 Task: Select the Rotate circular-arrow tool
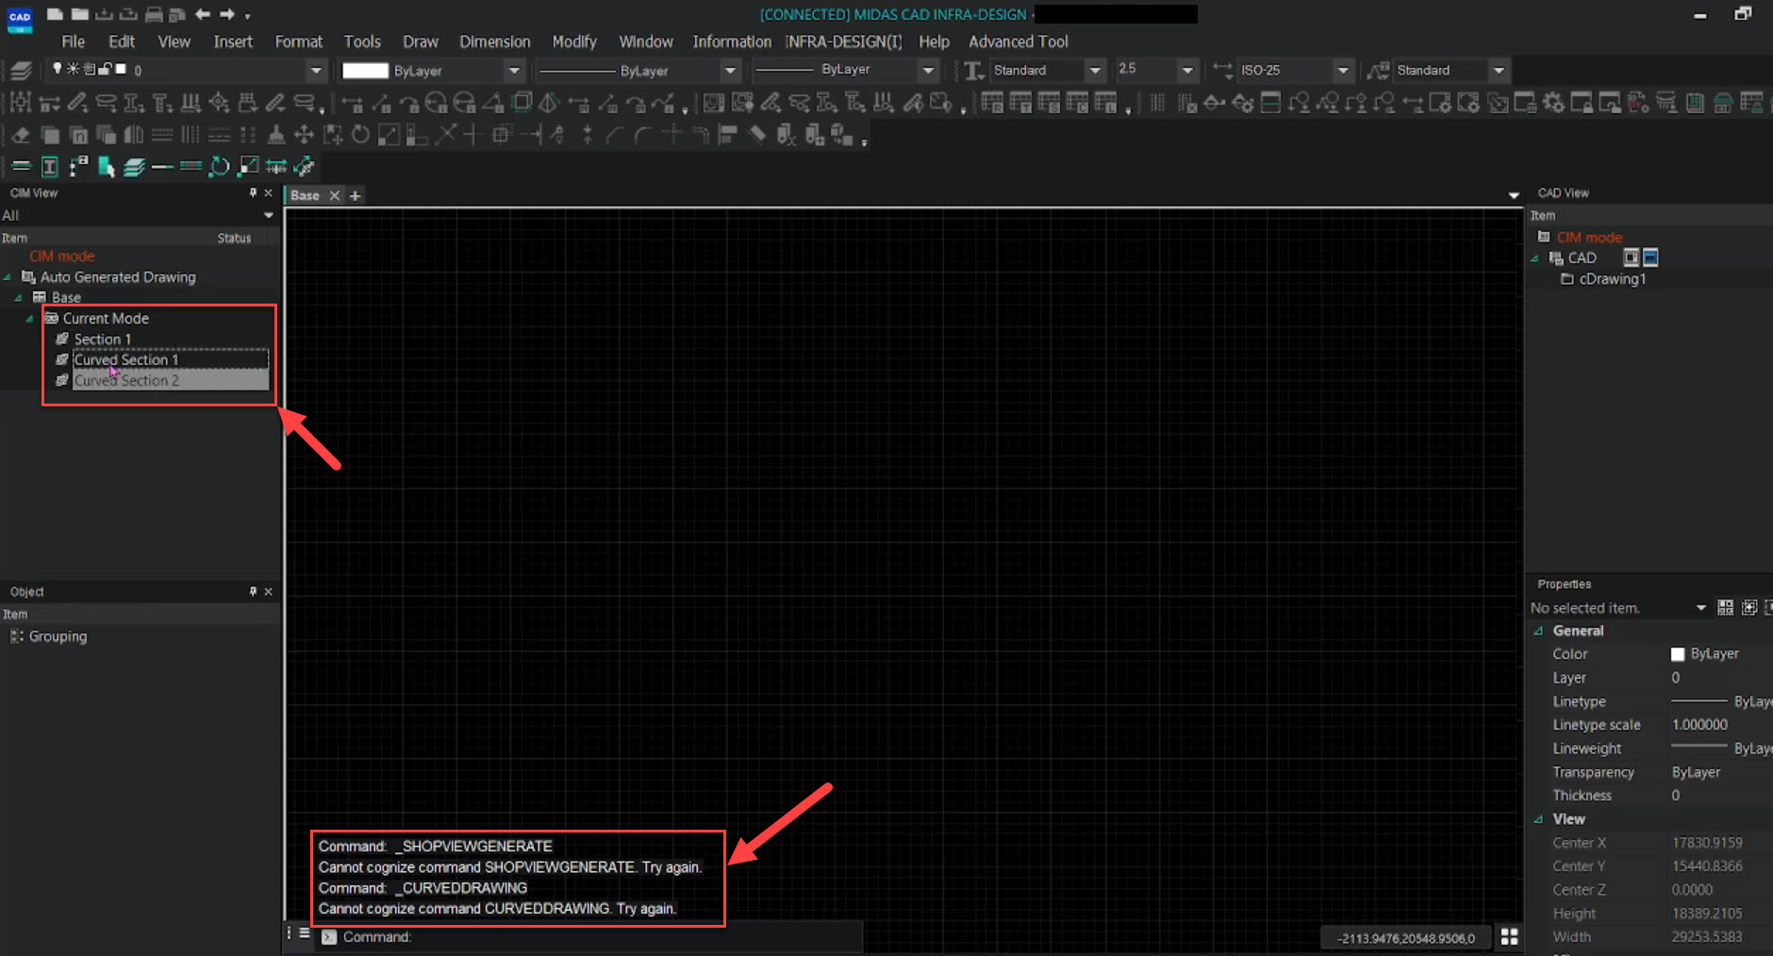(x=360, y=135)
